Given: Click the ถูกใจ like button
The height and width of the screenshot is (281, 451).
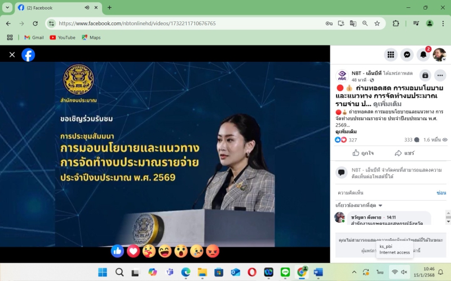Looking at the screenshot, I should [x=363, y=153].
